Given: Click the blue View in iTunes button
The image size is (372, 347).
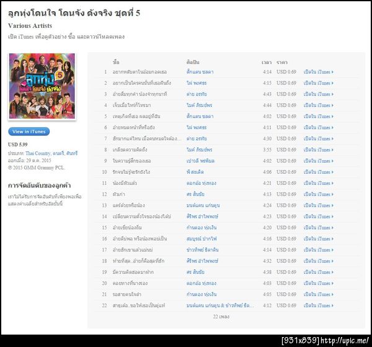Looking at the screenshot, I should click(x=29, y=132).
